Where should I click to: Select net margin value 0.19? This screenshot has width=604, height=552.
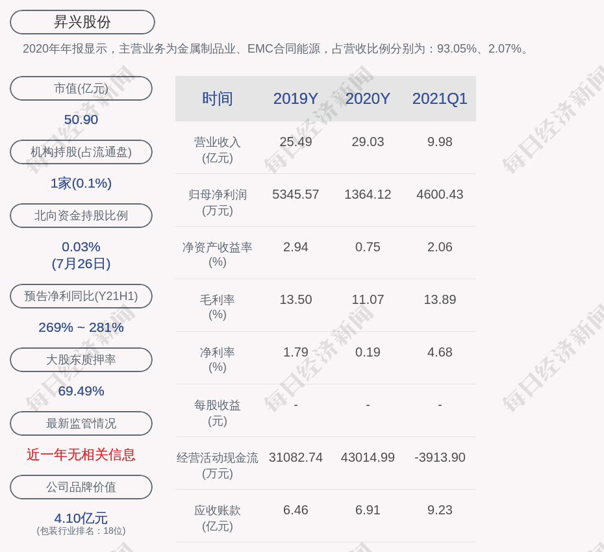click(x=368, y=352)
